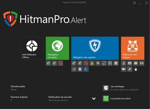Screen dimensions: 150x109
Task: Minimize the HitmanPro.Alert window
Action: 140,3
